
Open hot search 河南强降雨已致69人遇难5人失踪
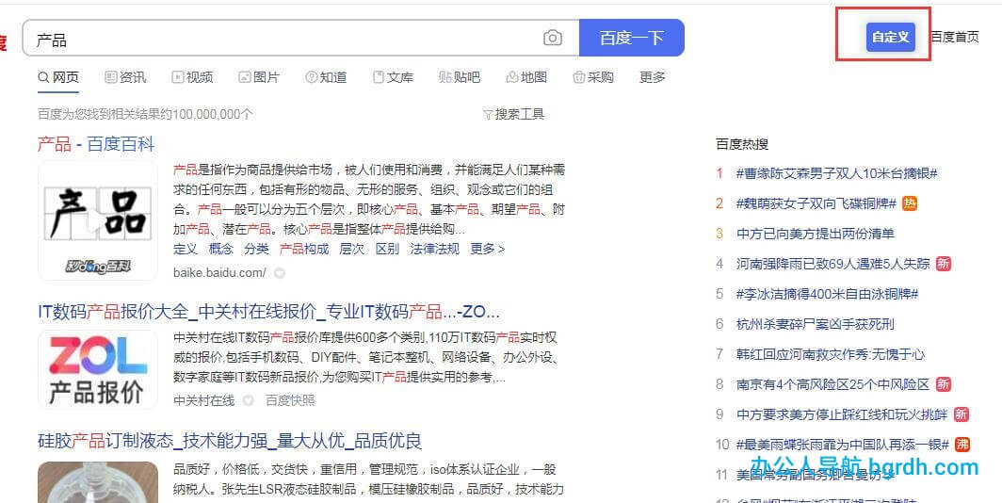pos(833,264)
